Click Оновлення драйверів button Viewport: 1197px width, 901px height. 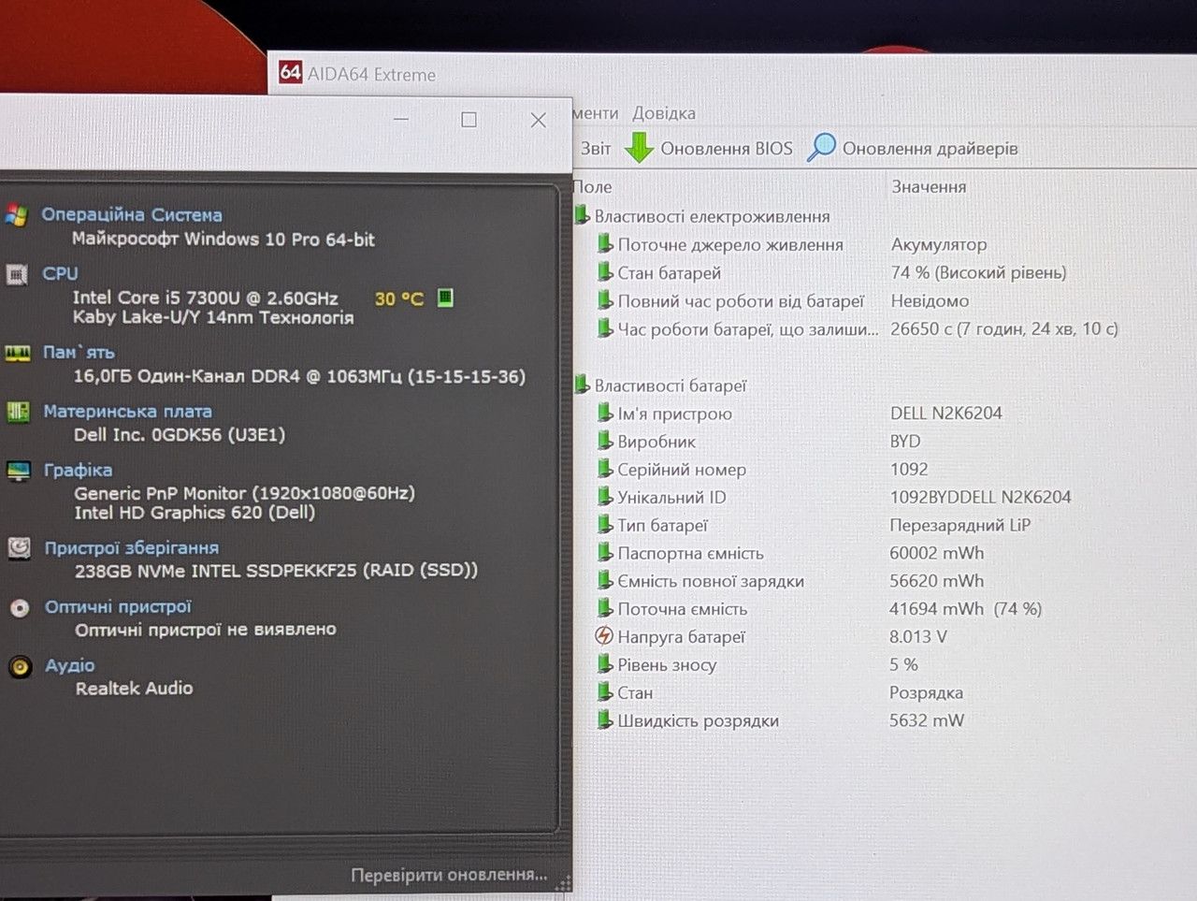point(912,148)
